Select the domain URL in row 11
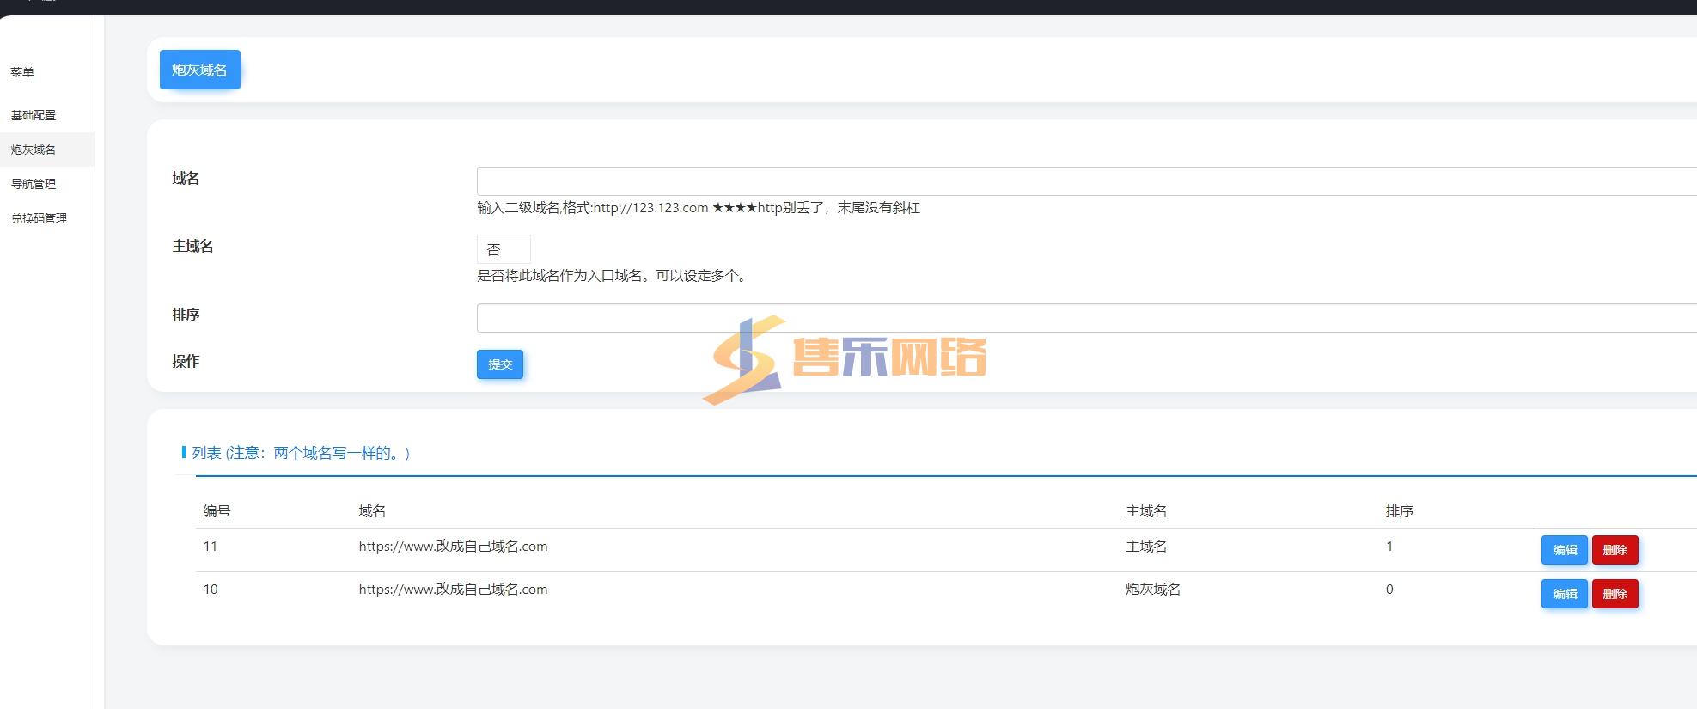The width and height of the screenshot is (1697, 709). [x=453, y=547]
